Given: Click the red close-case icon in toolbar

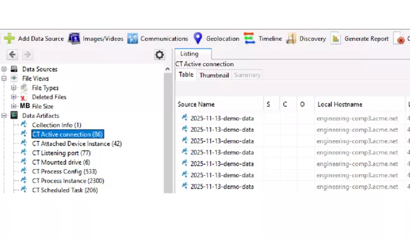Looking at the screenshot, I should (399, 38).
